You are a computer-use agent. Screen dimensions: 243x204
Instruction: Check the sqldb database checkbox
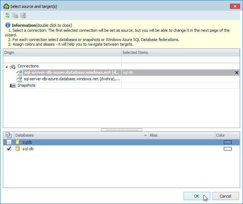click(9, 142)
